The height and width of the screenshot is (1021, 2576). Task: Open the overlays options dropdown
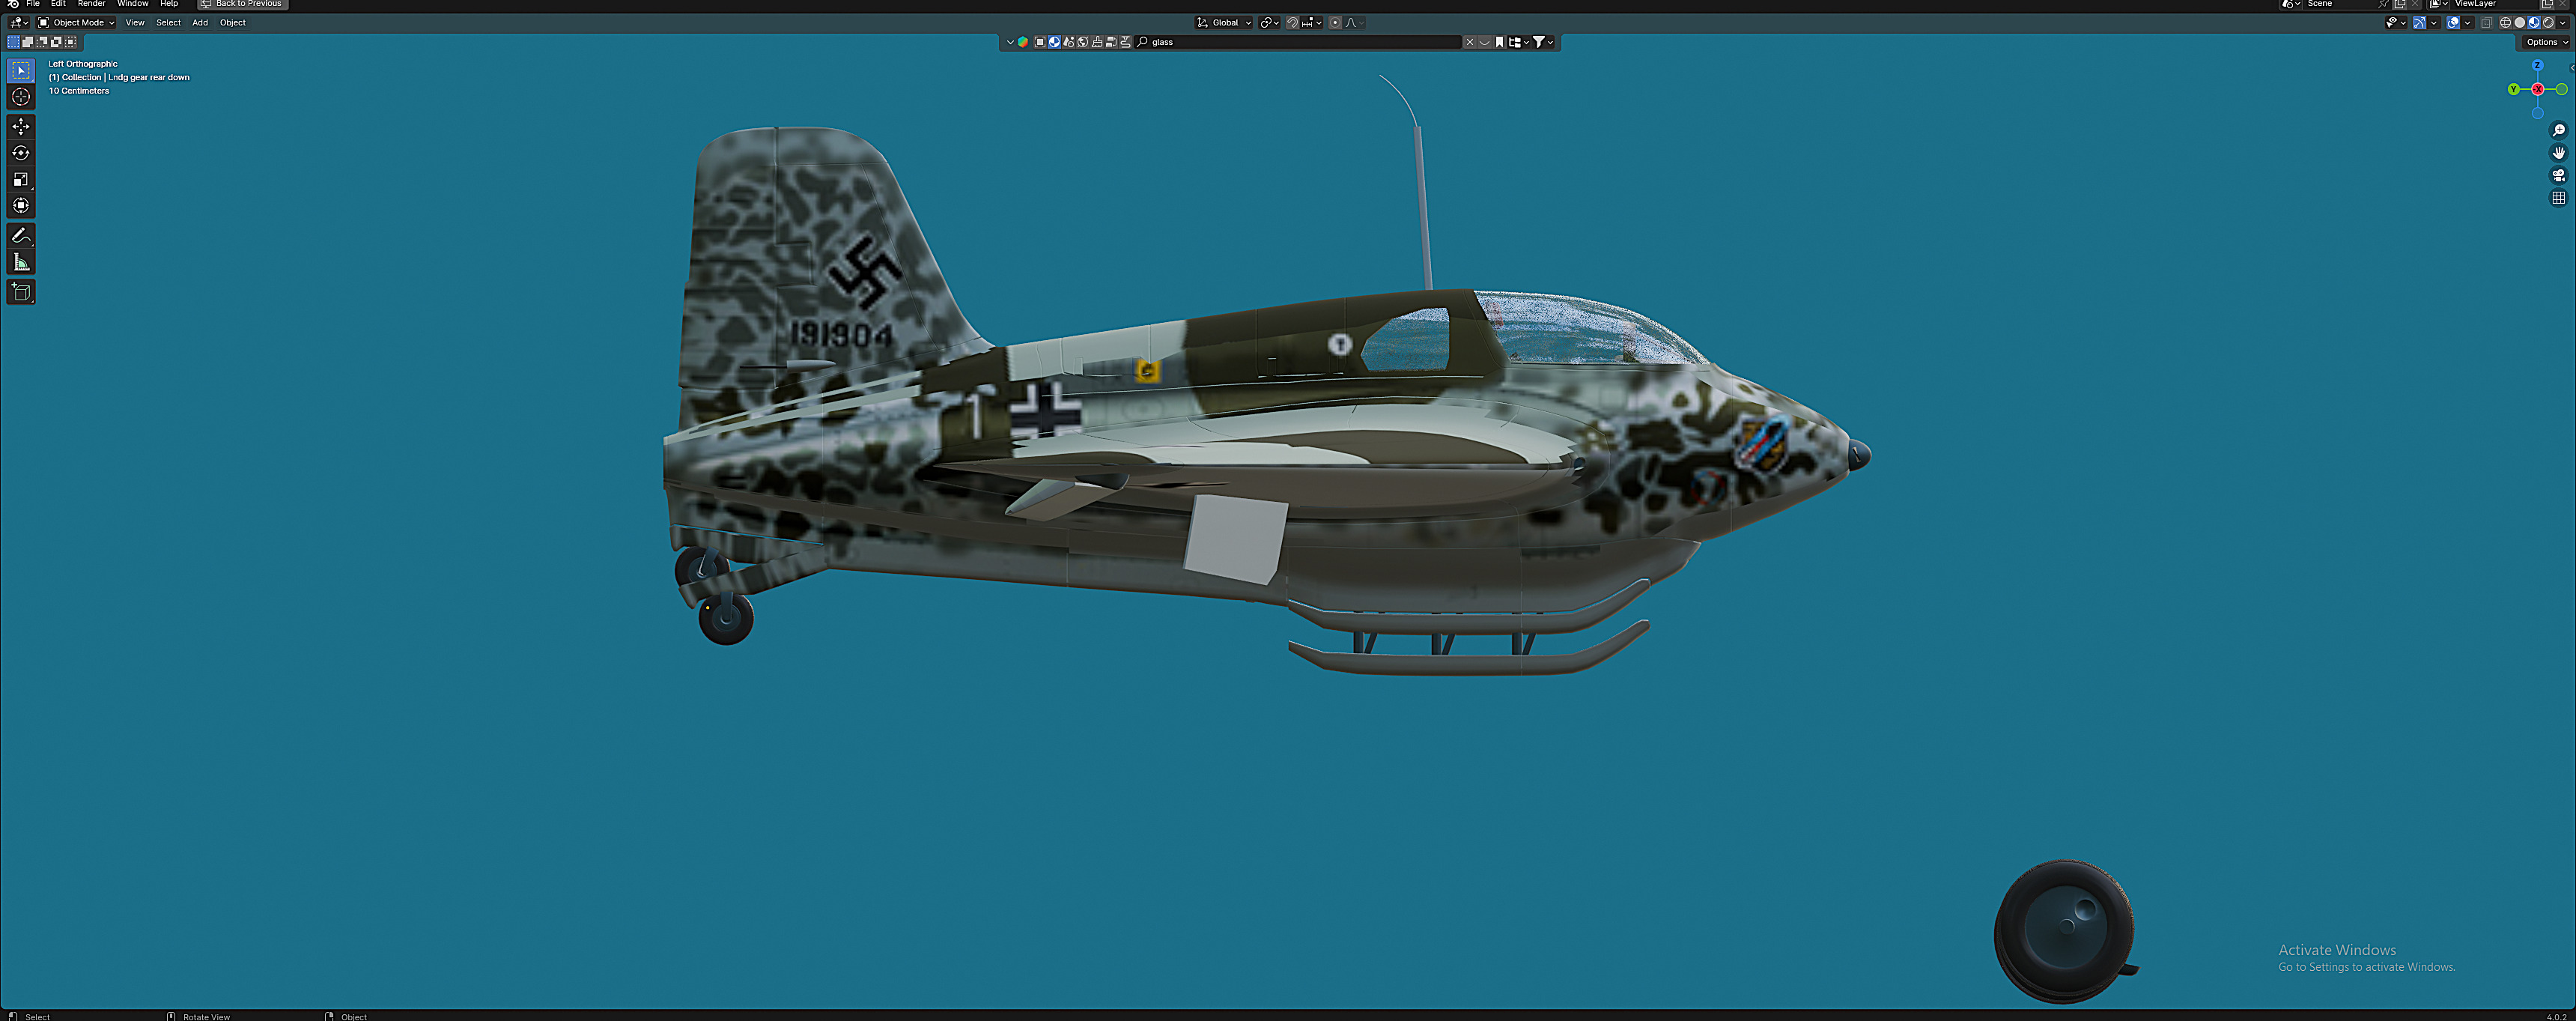coord(2468,22)
